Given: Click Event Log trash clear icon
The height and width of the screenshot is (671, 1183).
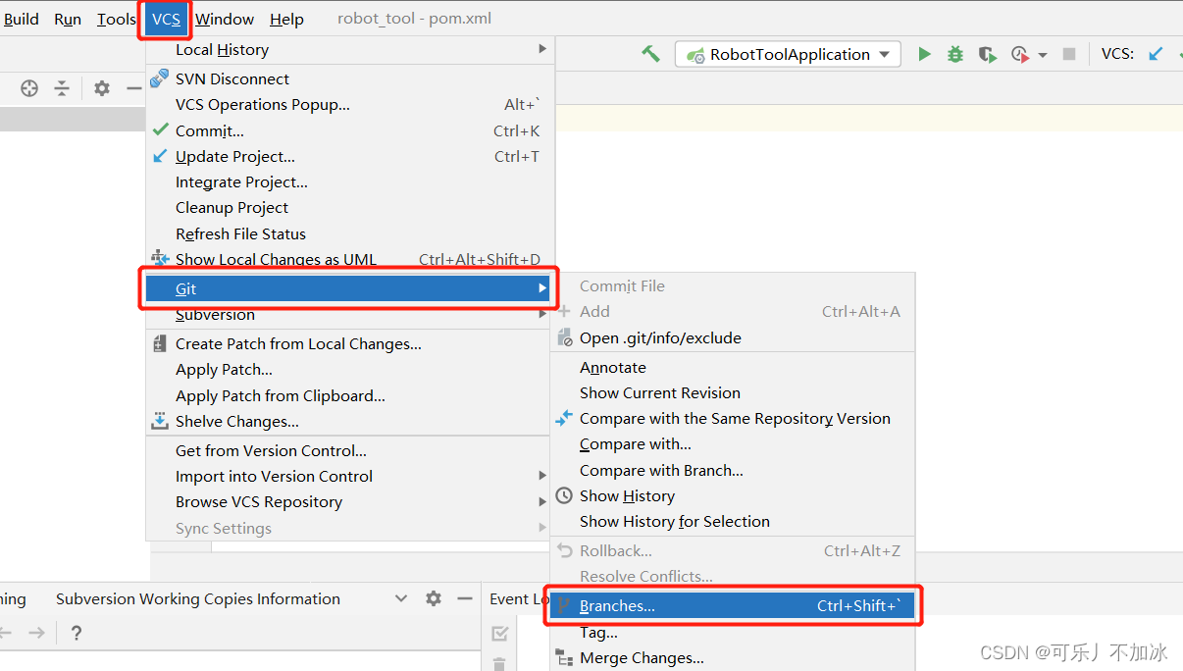Looking at the screenshot, I should click(x=500, y=663).
